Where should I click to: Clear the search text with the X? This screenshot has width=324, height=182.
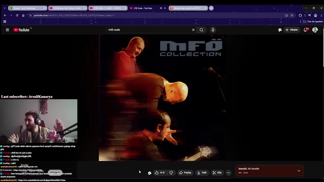click(x=193, y=30)
